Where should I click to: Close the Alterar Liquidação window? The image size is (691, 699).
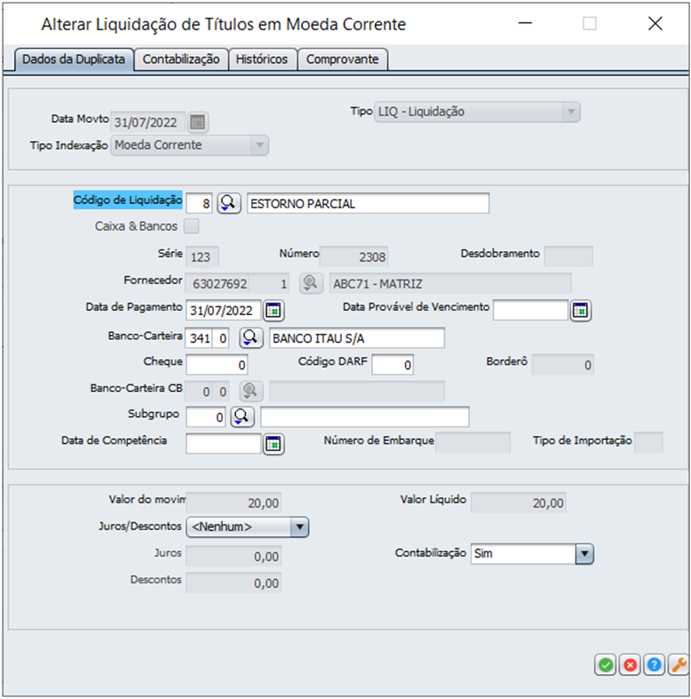click(x=654, y=23)
